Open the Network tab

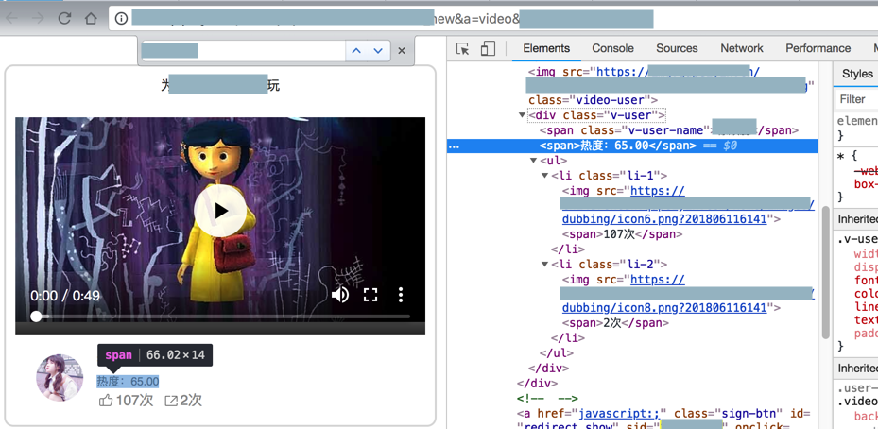pos(742,49)
